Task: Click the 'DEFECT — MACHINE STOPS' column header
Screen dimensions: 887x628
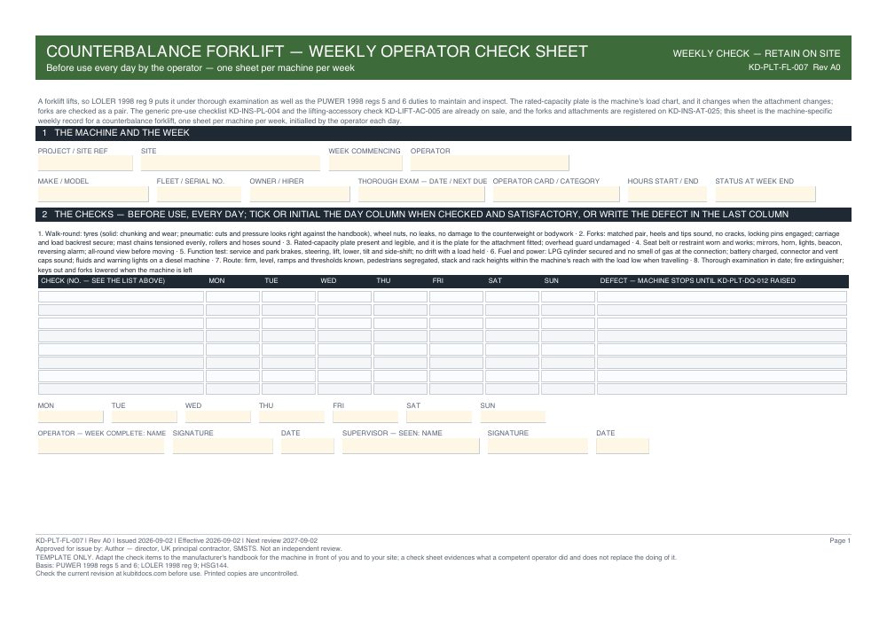Action: pyautogui.click(x=697, y=280)
